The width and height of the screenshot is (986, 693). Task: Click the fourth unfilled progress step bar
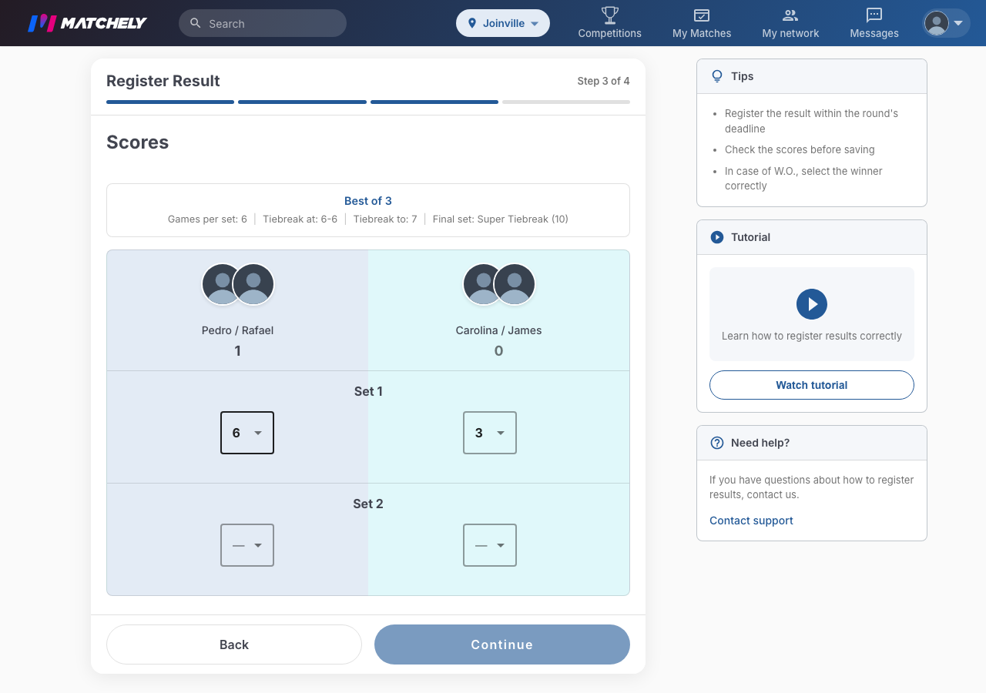click(566, 102)
